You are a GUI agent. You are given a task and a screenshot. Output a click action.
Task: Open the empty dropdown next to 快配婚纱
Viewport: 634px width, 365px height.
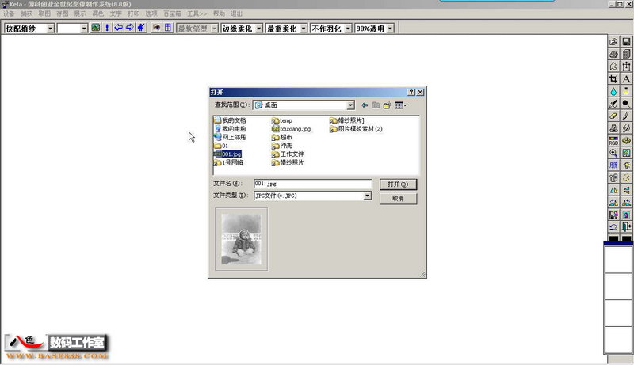(84, 29)
